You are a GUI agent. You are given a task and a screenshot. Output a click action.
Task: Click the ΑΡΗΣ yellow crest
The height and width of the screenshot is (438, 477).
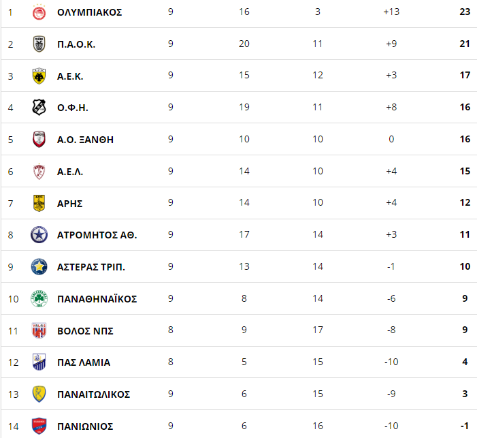pos(39,203)
